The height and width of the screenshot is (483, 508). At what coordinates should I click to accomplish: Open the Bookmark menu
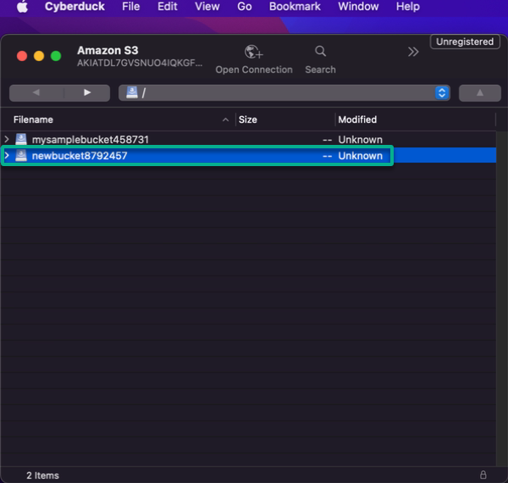pyautogui.click(x=295, y=7)
